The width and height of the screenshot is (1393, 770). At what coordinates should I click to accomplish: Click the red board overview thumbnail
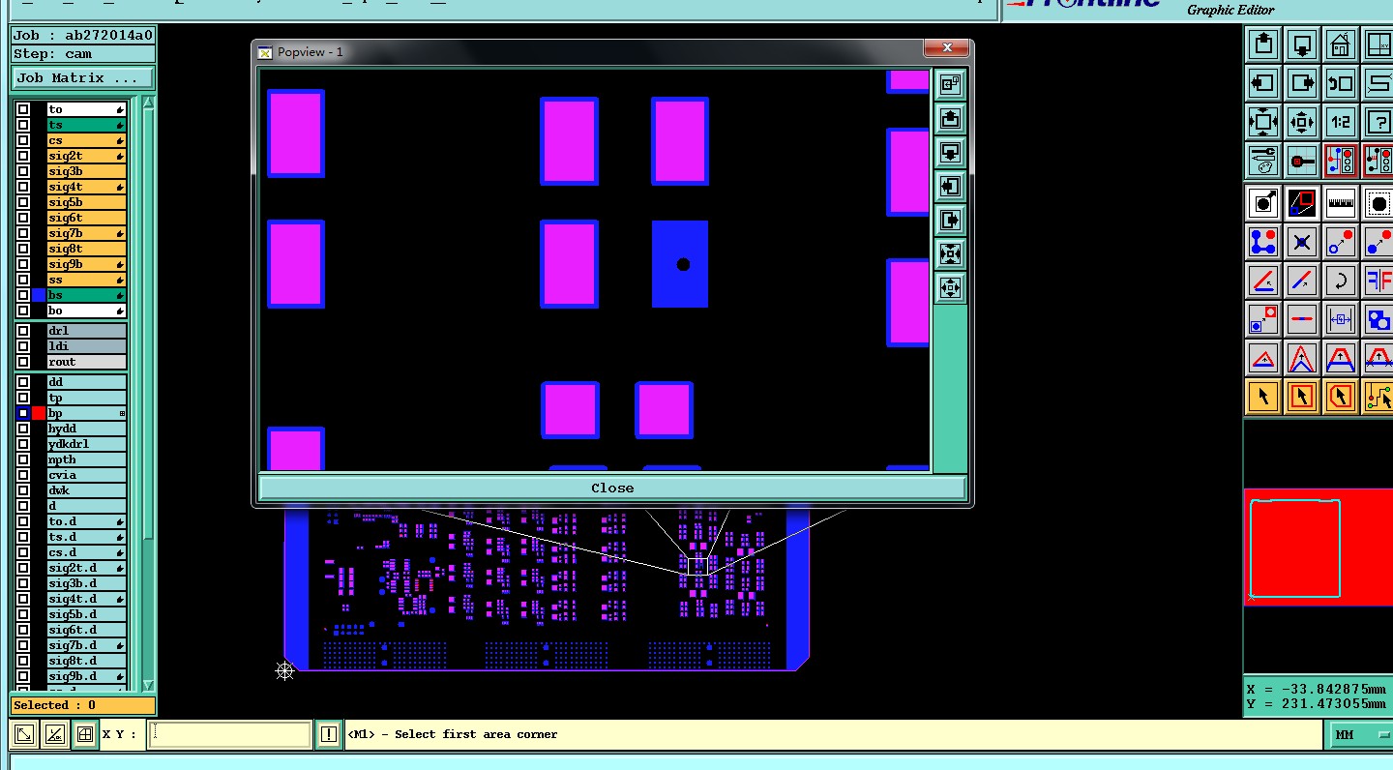click(1319, 548)
